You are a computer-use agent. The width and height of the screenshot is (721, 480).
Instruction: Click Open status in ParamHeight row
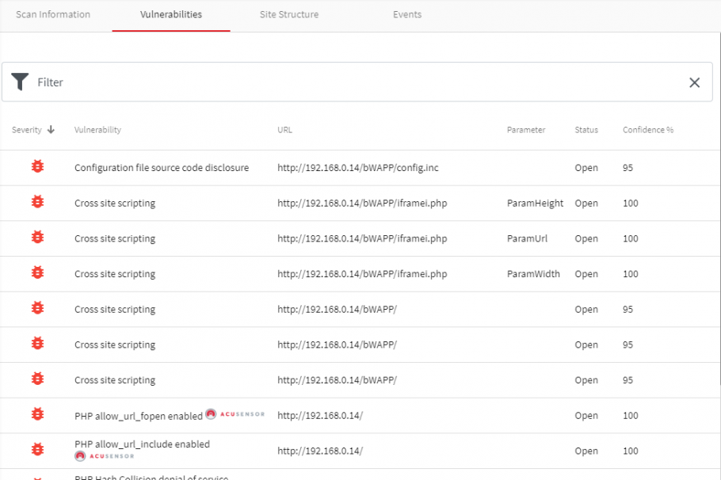[x=586, y=204]
